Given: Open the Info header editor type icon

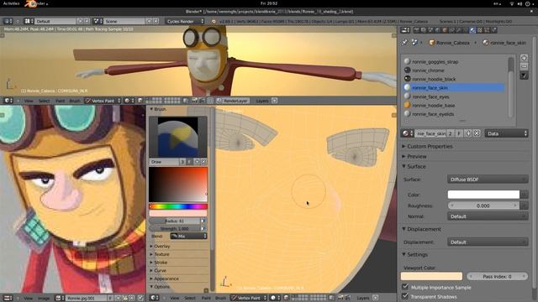Looking at the screenshot, I should tap(8, 21).
